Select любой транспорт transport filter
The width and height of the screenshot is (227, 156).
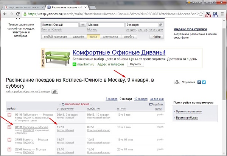pos(56,37)
